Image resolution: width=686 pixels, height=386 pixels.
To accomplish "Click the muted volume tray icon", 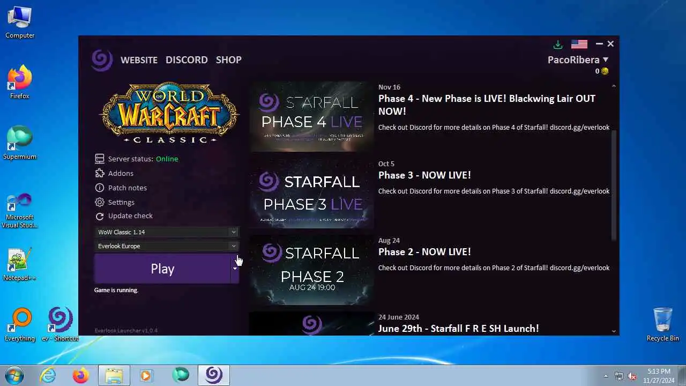I will pyautogui.click(x=632, y=376).
